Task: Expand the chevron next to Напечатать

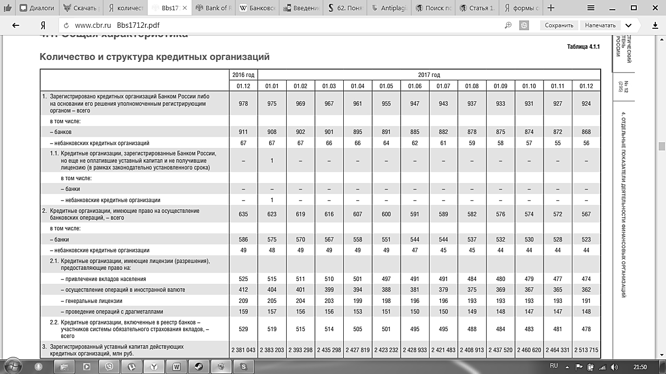Action: pos(628,25)
